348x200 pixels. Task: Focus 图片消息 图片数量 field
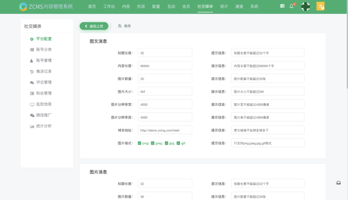(165, 196)
